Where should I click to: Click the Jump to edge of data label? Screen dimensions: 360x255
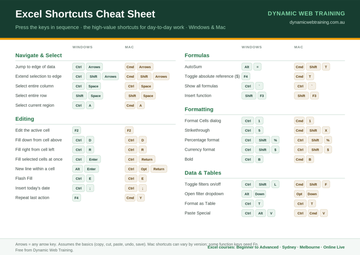point(35,67)
